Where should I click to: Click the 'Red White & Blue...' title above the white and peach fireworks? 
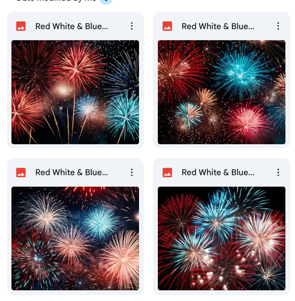tap(72, 172)
